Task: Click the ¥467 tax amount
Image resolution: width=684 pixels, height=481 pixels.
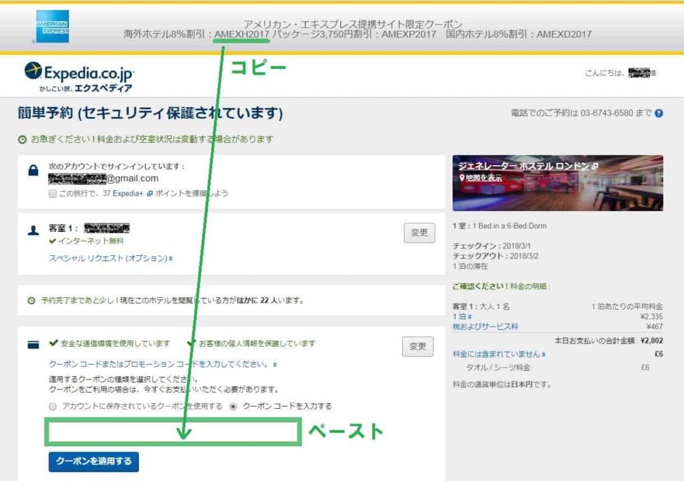Action: (x=655, y=327)
